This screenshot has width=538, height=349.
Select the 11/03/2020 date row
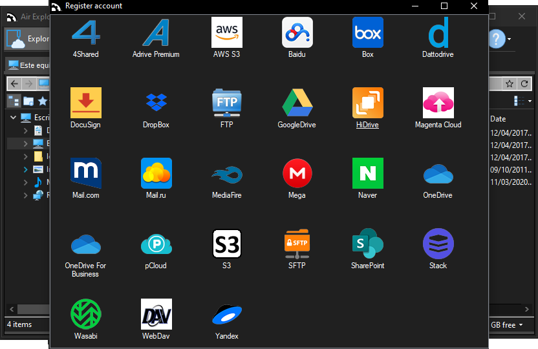(x=511, y=182)
